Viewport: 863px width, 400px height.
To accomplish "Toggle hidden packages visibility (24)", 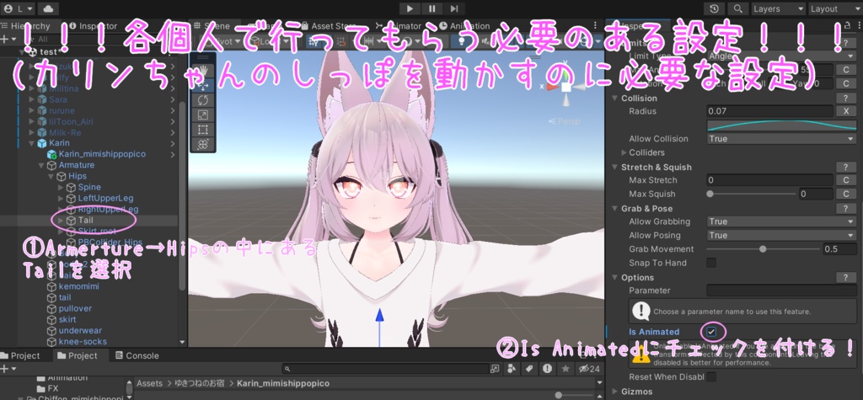I will pos(589,369).
